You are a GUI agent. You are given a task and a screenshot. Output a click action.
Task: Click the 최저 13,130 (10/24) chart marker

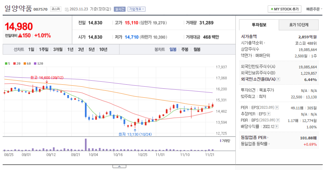click(x=135, y=134)
